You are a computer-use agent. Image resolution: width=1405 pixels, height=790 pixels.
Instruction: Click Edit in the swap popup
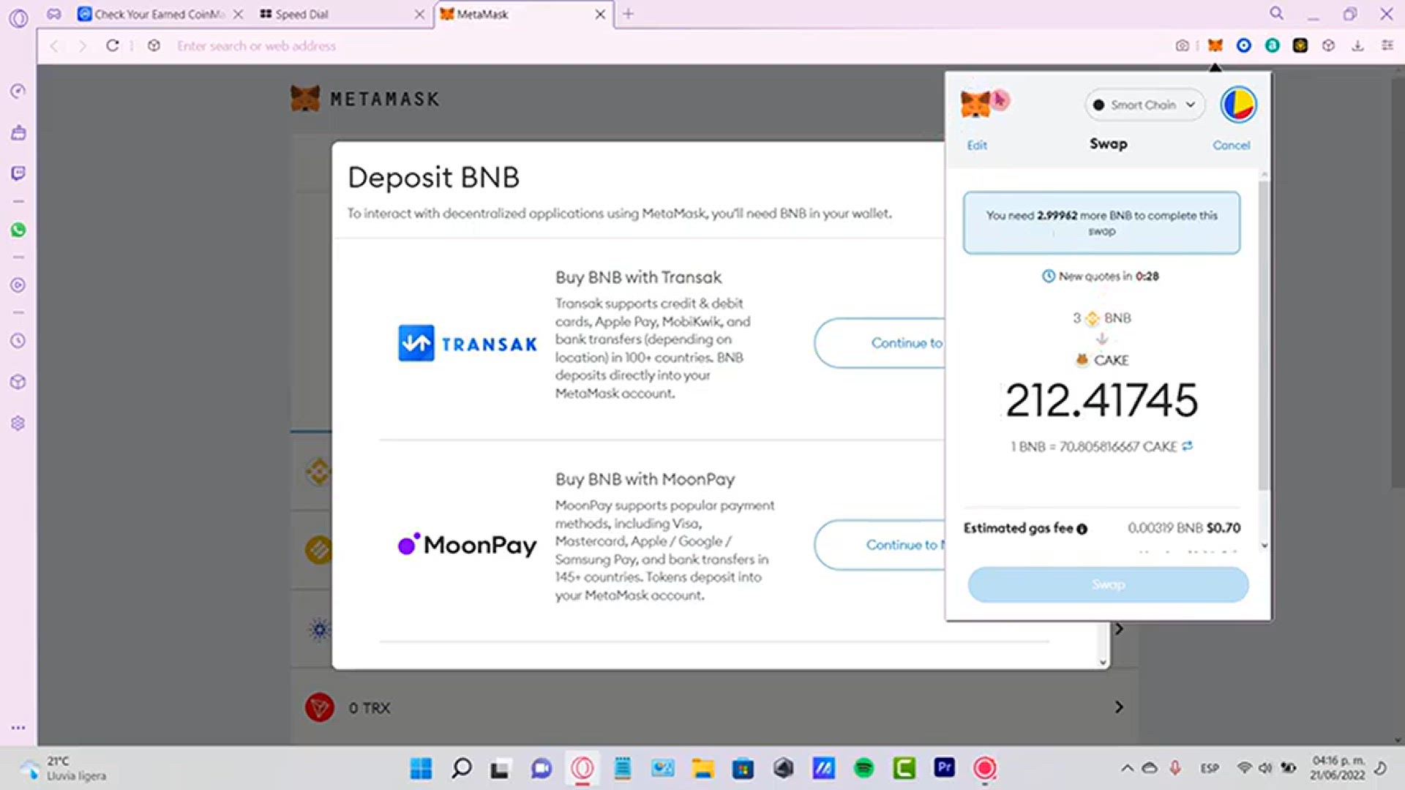pos(977,145)
